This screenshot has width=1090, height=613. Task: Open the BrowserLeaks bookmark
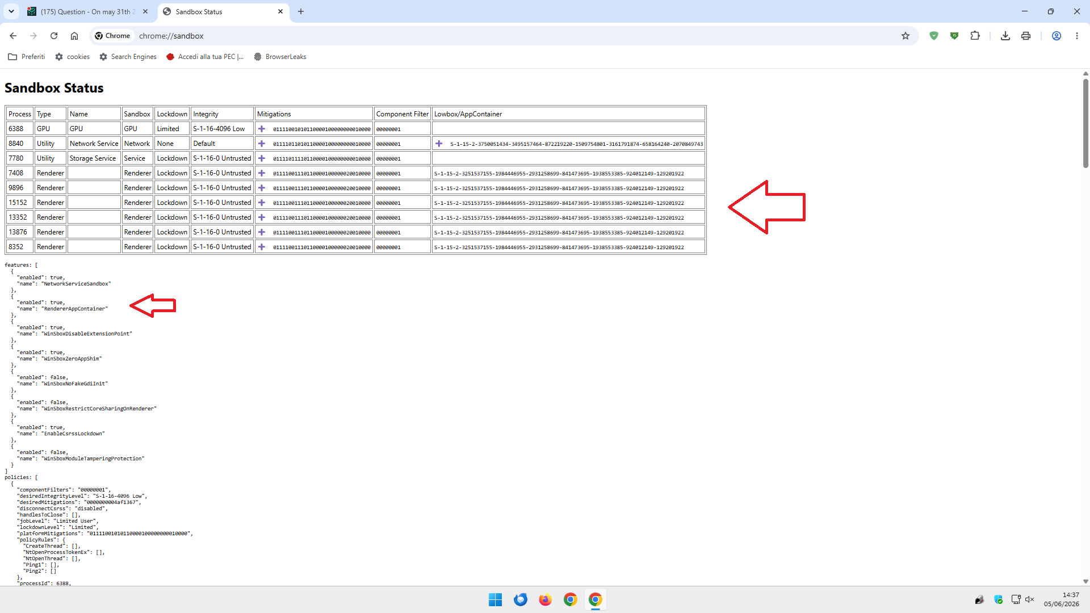tap(280, 57)
